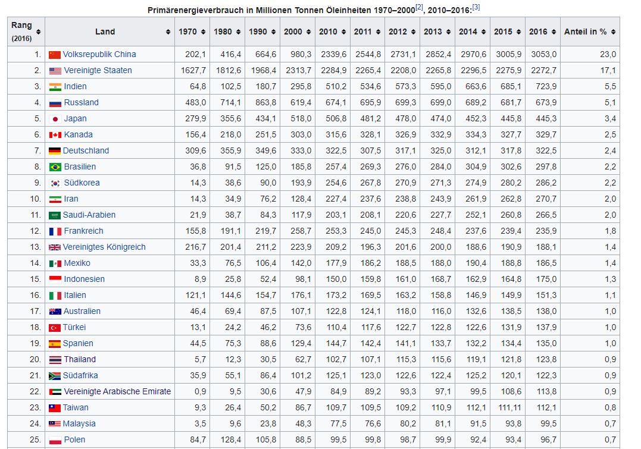Sort by the 2012 column arrows
641x449 pixels.
[x=413, y=32]
